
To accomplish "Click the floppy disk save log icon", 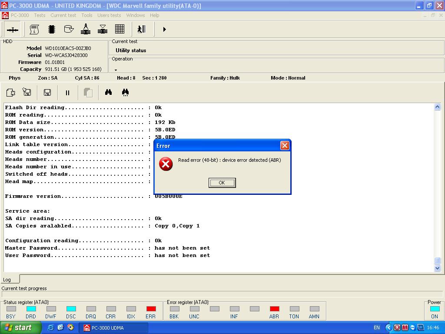I will [x=47, y=93].
